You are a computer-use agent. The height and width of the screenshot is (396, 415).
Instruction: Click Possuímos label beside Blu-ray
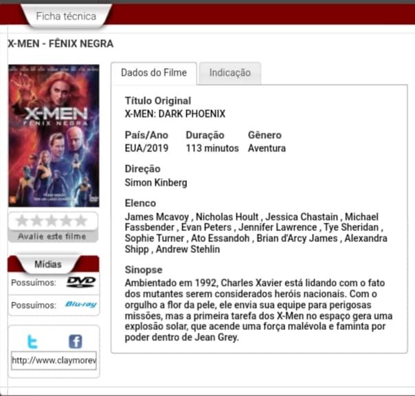point(34,305)
